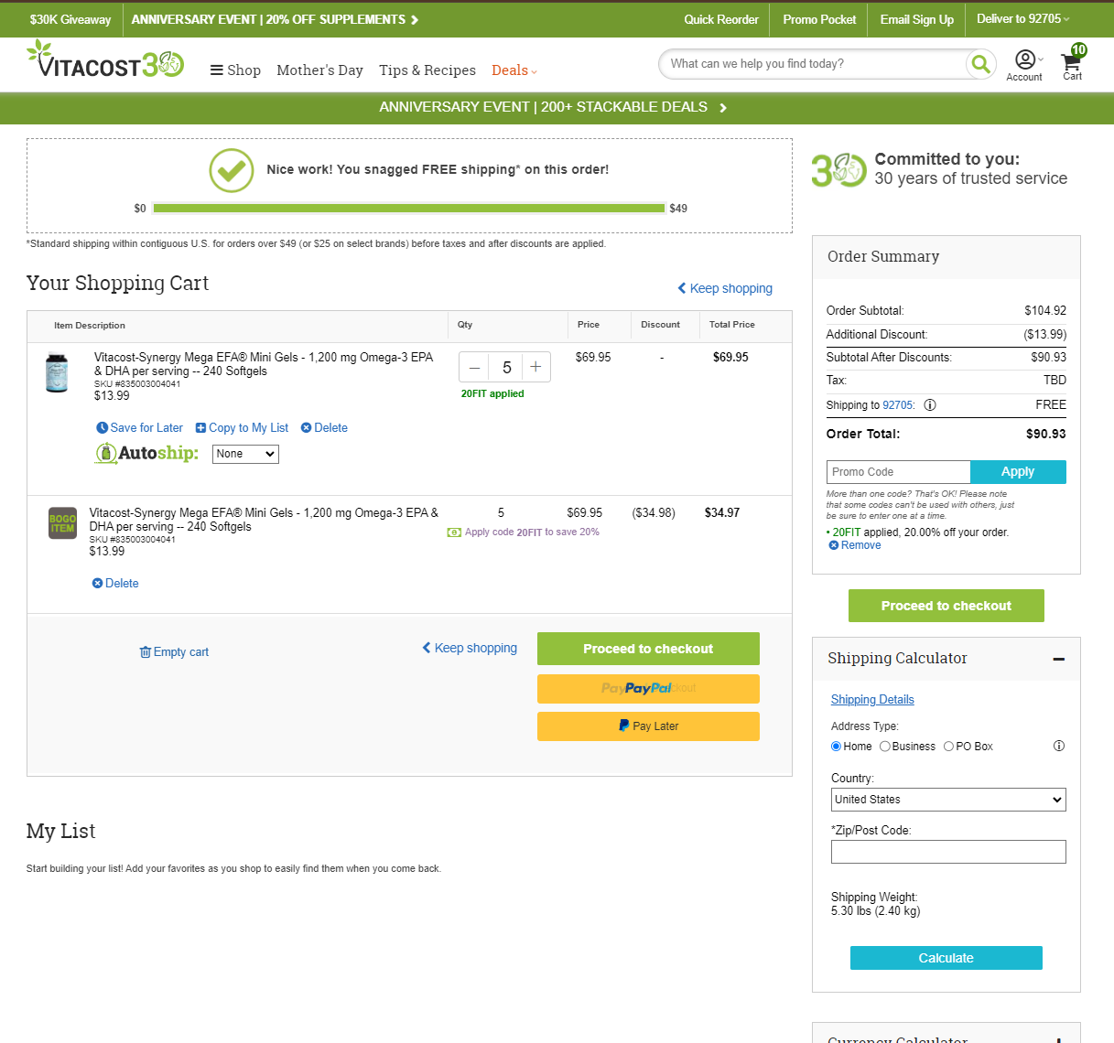Open the Shipping Details link
Viewport: 1114px width, 1043px height.
872,700
